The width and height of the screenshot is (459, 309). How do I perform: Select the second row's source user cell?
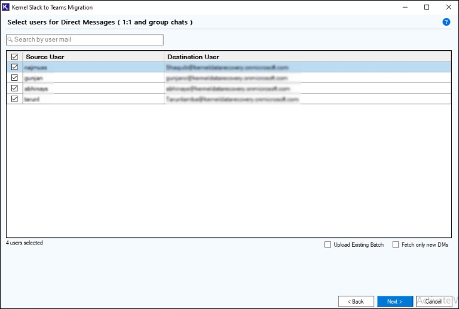93,78
